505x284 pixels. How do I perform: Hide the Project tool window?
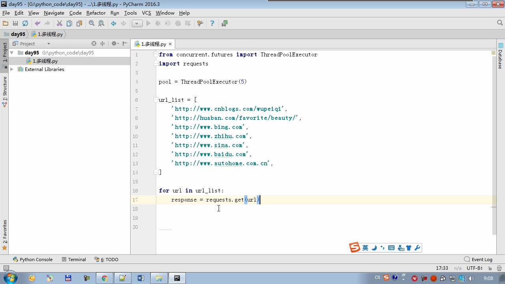click(125, 44)
